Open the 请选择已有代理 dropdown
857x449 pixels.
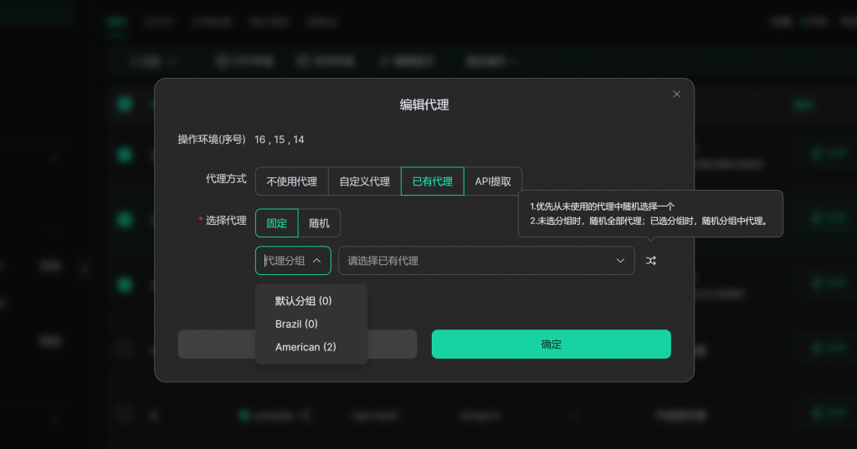477,261
